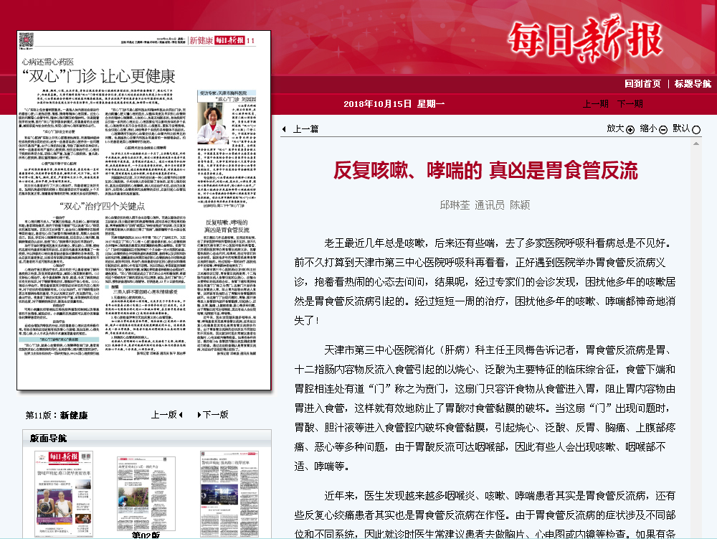Image resolution: width=717 pixels, height=539 pixels.
Task: Click the 放大 zoom-in plus icon
Action: [630, 130]
